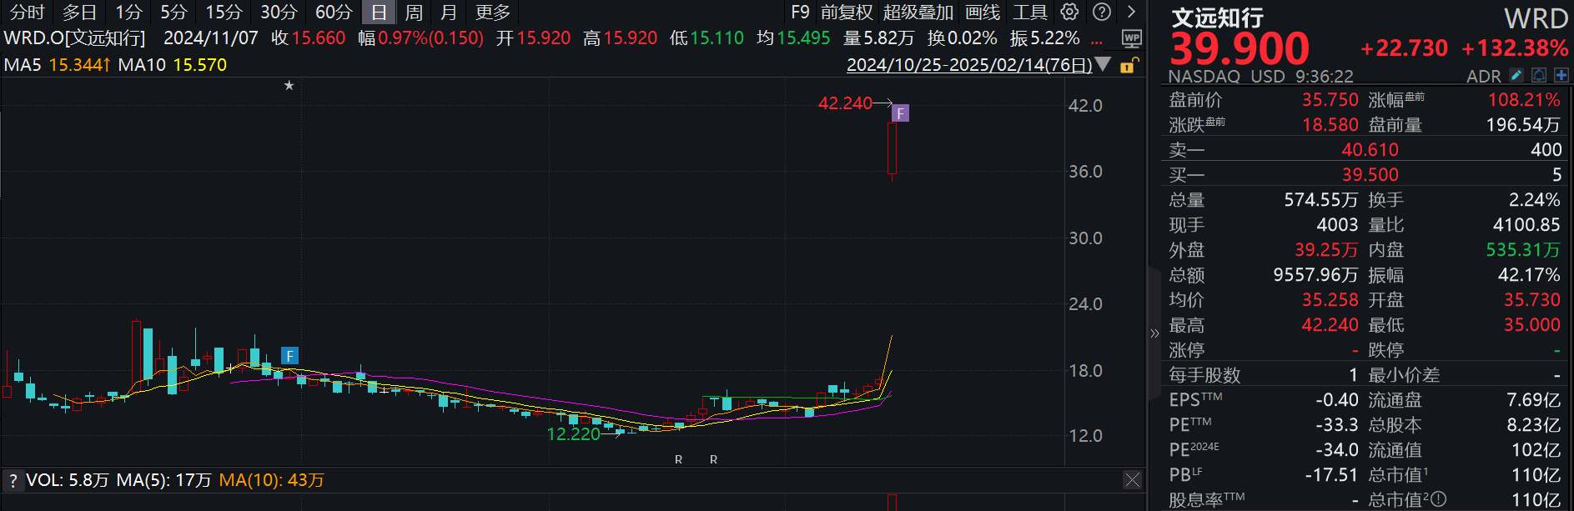Switch to 多日 multi-day view

coord(79,13)
